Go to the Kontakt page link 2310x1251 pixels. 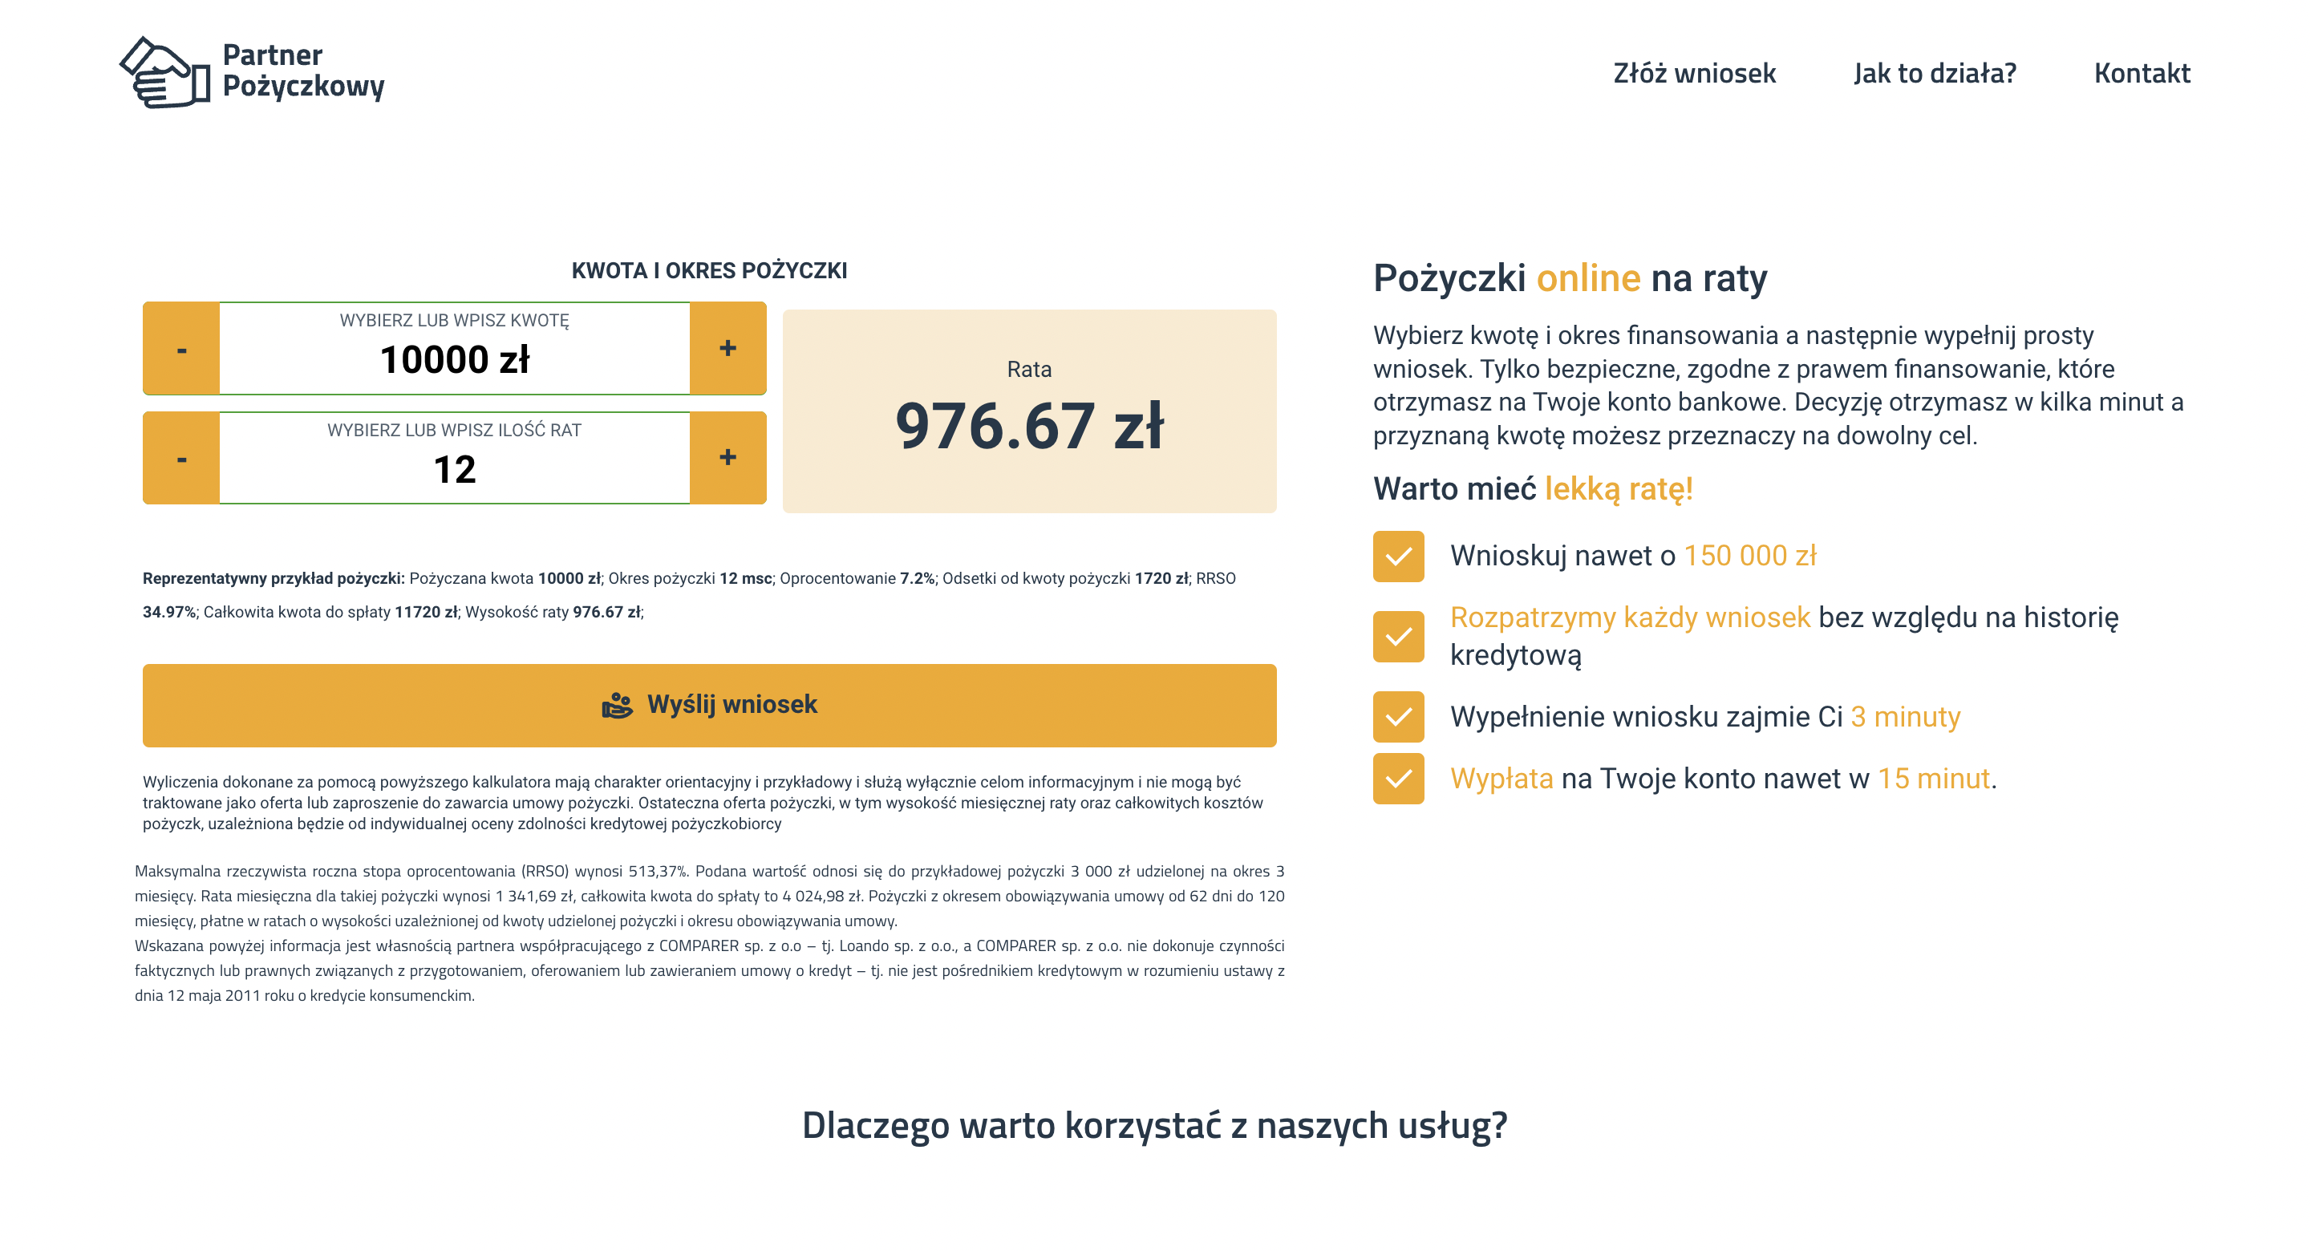point(2142,73)
